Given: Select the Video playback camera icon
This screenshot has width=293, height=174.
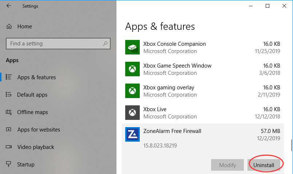Looking at the screenshot, I should click(x=9, y=147).
